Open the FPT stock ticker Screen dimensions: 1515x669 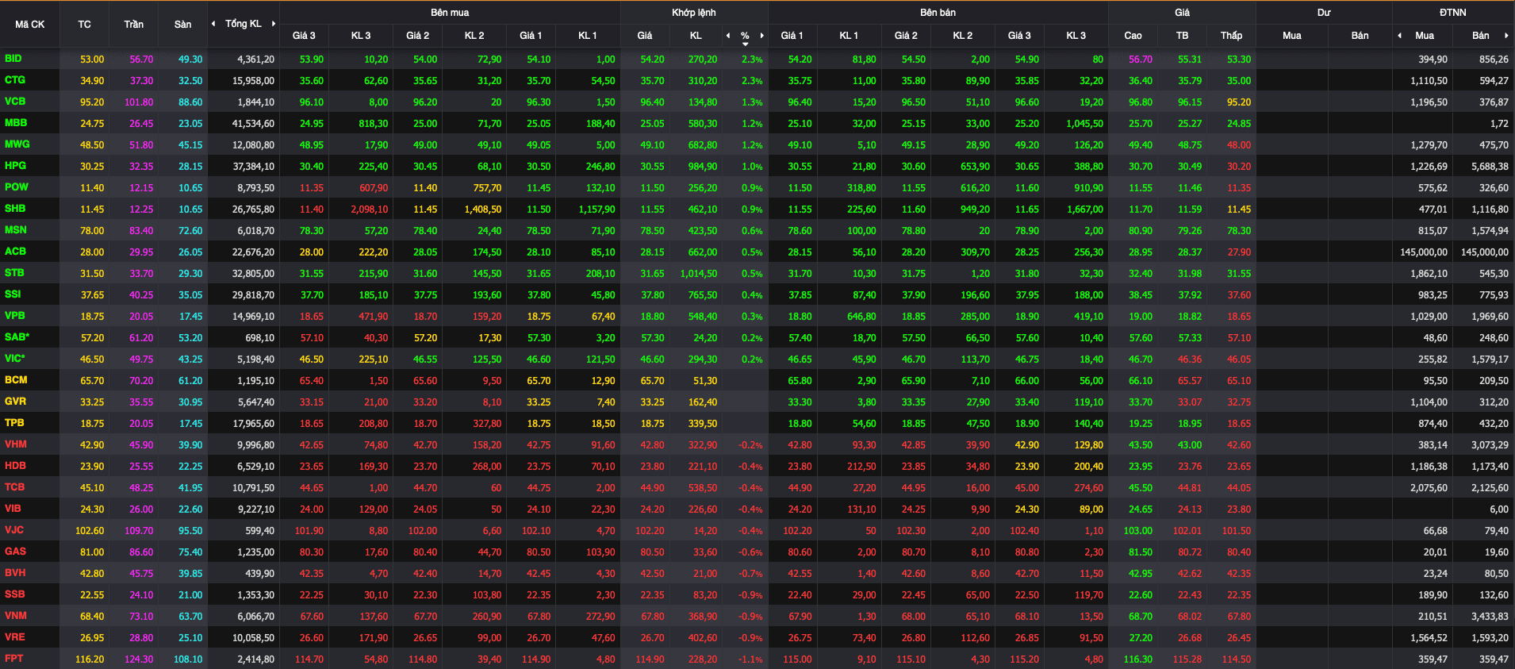tap(13, 659)
